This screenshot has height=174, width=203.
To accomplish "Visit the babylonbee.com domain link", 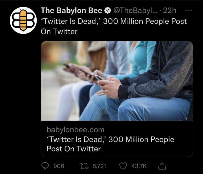I will point(76,130).
